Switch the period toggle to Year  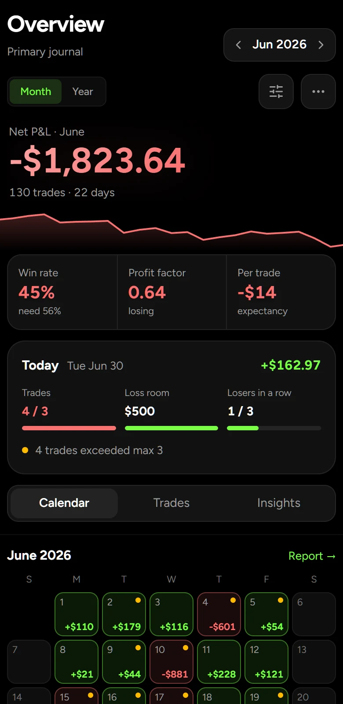pos(83,92)
